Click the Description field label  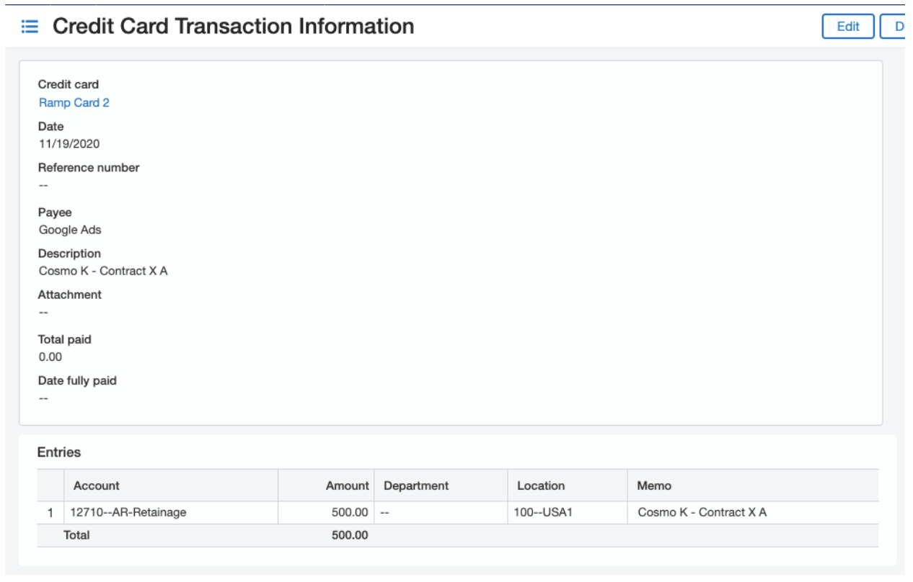[x=69, y=254]
